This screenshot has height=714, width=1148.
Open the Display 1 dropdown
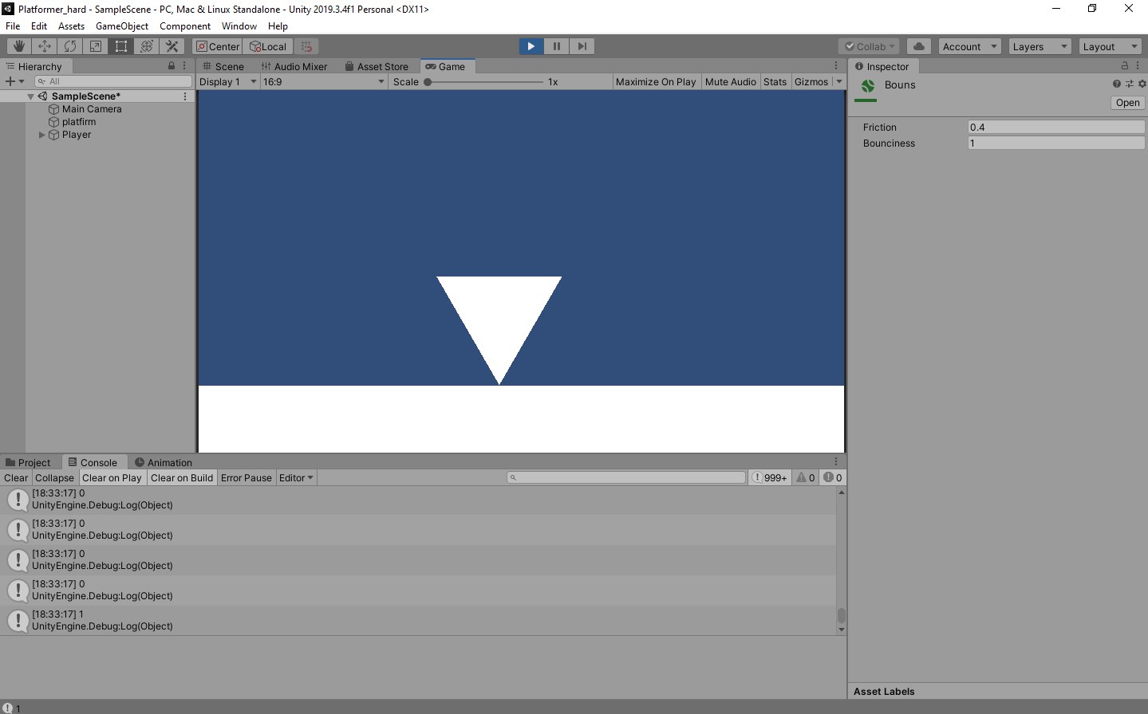(x=228, y=81)
